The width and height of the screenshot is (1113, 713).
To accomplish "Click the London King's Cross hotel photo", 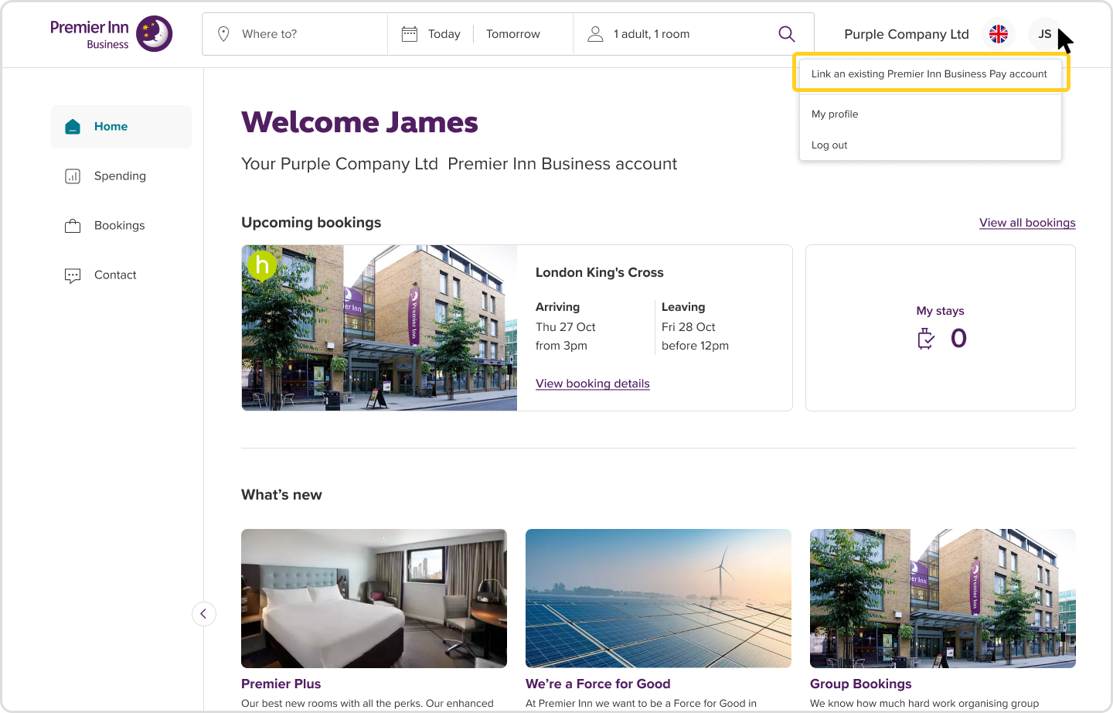I will coord(380,328).
